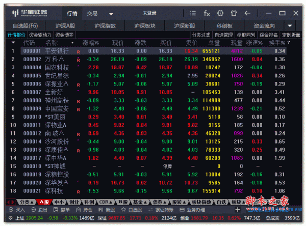The width and height of the screenshot is (306, 226).
Task: Click the 分类过滤 button
Action: 201,35
